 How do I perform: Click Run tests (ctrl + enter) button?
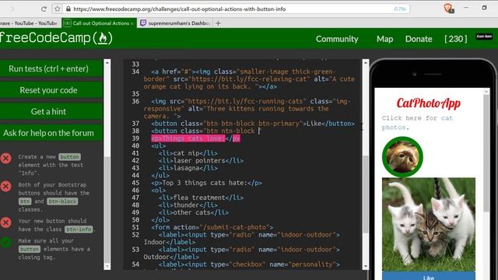(51, 68)
